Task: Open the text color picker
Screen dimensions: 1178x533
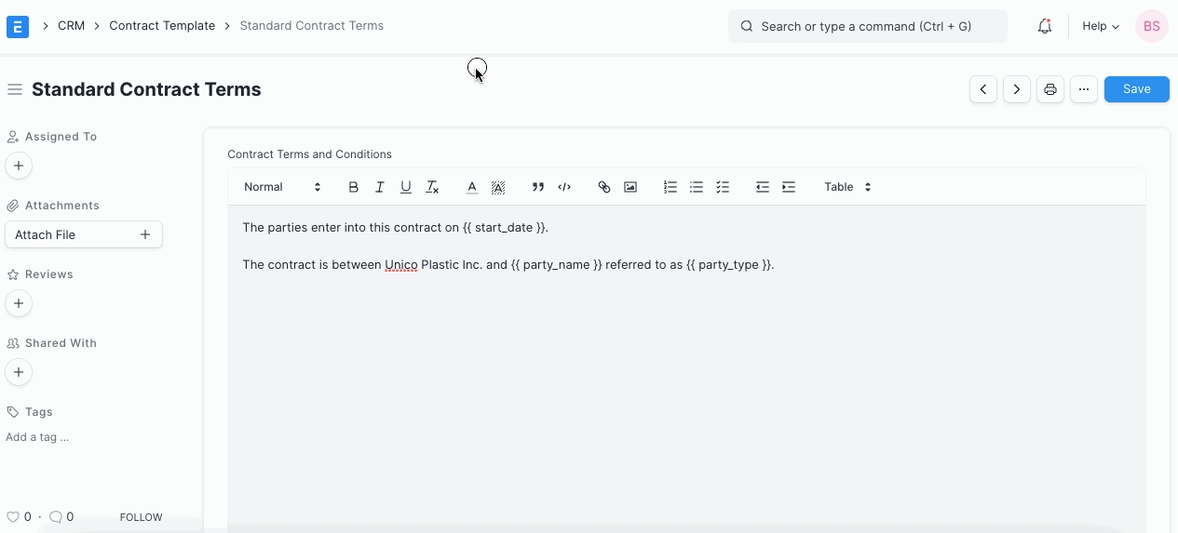Action: 472,187
